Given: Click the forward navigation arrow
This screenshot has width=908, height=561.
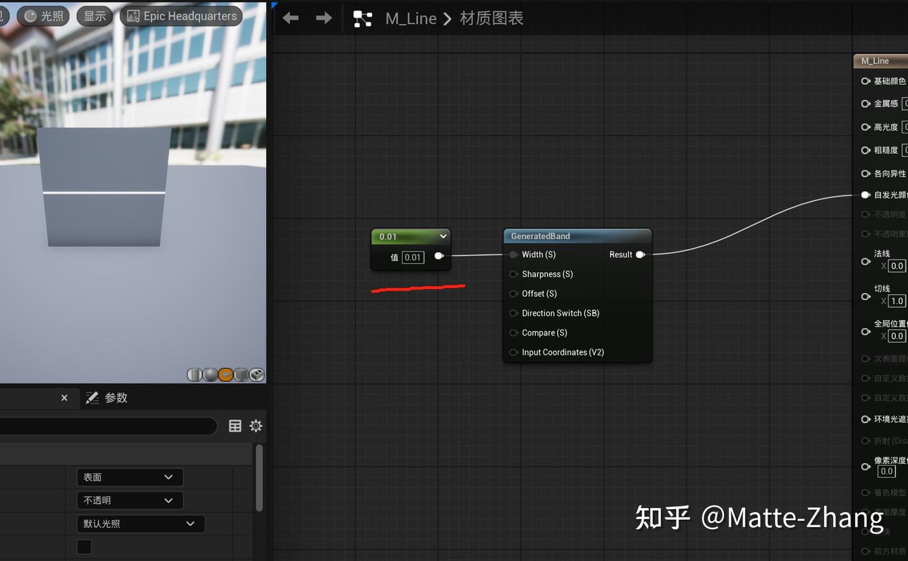Looking at the screenshot, I should pyautogui.click(x=323, y=18).
